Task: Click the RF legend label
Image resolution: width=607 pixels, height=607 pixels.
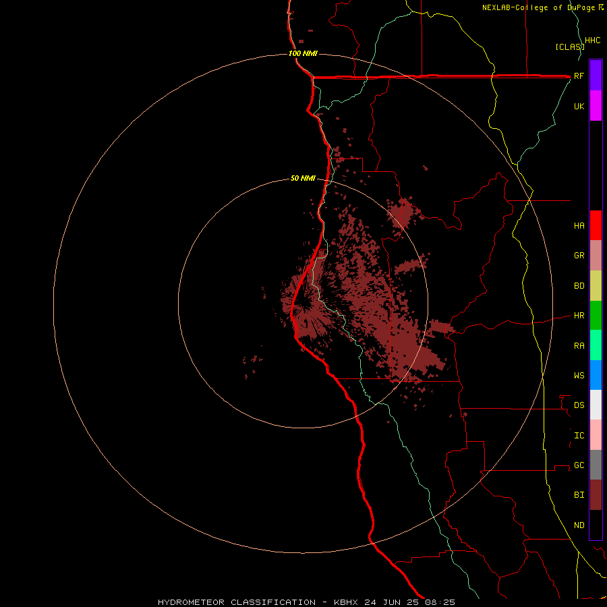Action: pyautogui.click(x=579, y=76)
